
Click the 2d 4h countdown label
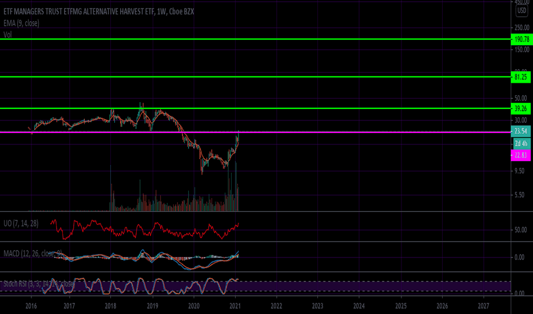(x=521, y=144)
